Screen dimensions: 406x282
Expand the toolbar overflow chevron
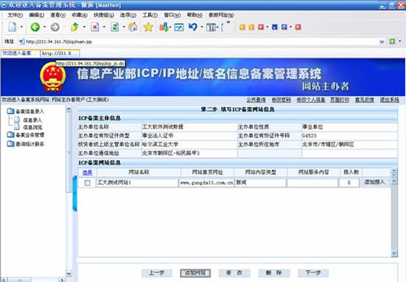[x=228, y=22]
